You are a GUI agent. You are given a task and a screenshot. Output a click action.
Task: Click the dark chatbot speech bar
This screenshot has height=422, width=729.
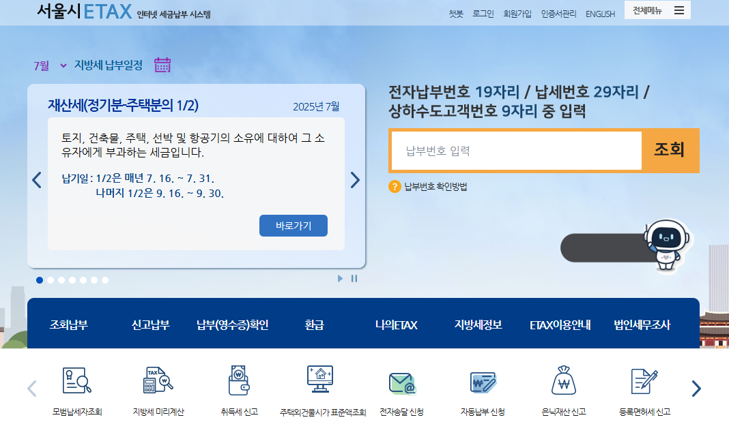point(604,248)
